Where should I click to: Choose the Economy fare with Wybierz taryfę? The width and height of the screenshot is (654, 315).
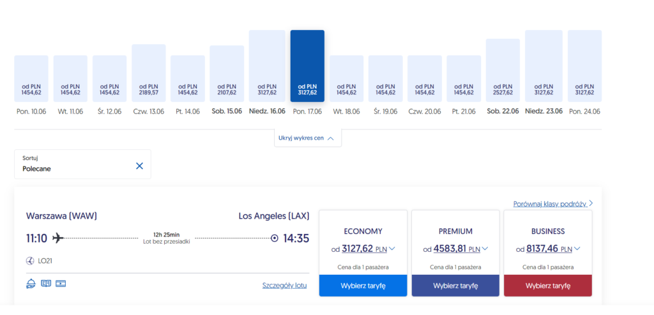363,286
